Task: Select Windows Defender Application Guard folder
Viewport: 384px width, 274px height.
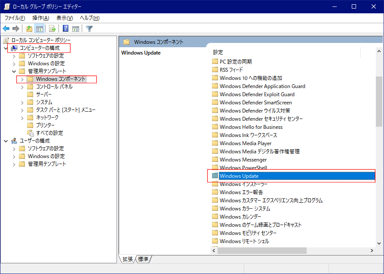Action: pyautogui.click(x=262, y=86)
